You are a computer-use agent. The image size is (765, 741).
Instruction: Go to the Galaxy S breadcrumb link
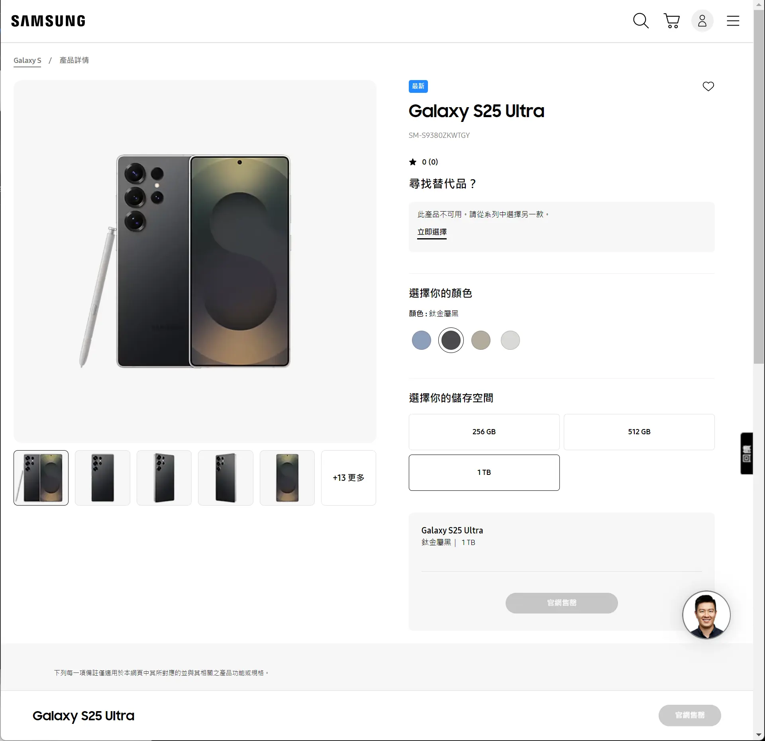tap(27, 60)
